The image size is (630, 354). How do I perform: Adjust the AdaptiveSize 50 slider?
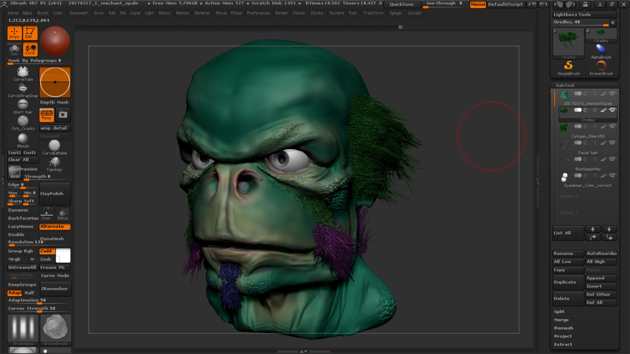(x=39, y=301)
